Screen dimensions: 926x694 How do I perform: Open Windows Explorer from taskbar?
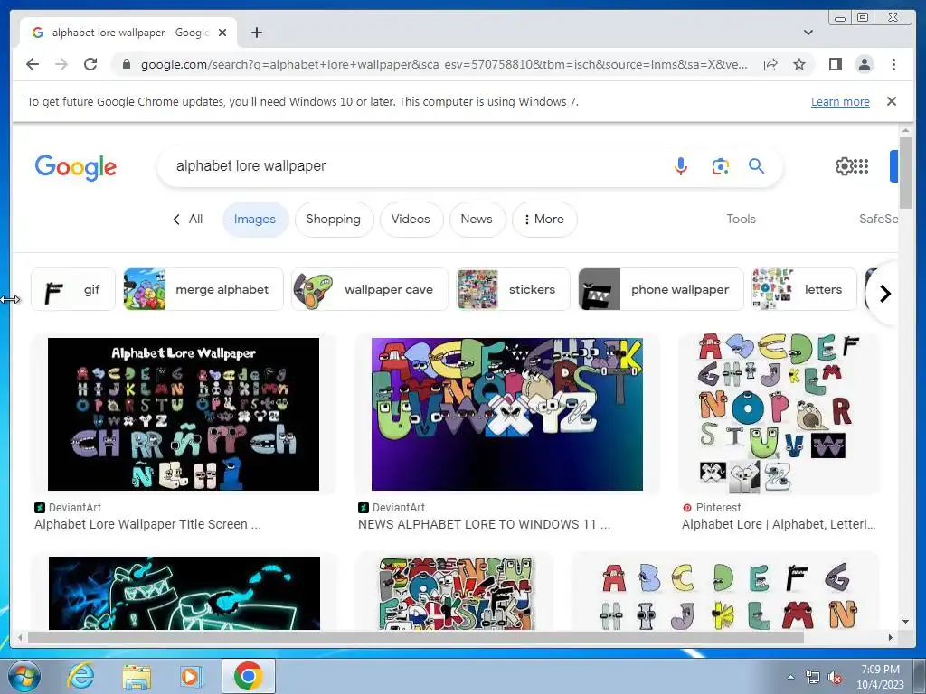click(x=137, y=676)
